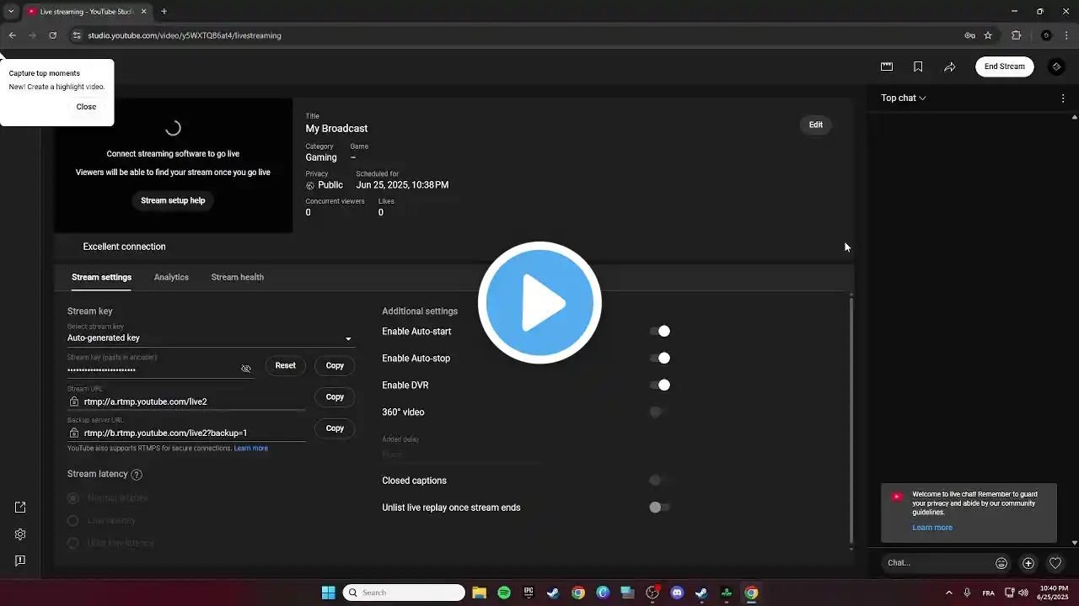Click the plus circle icon near chat
This screenshot has width=1079, height=606.
(1028, 563)
